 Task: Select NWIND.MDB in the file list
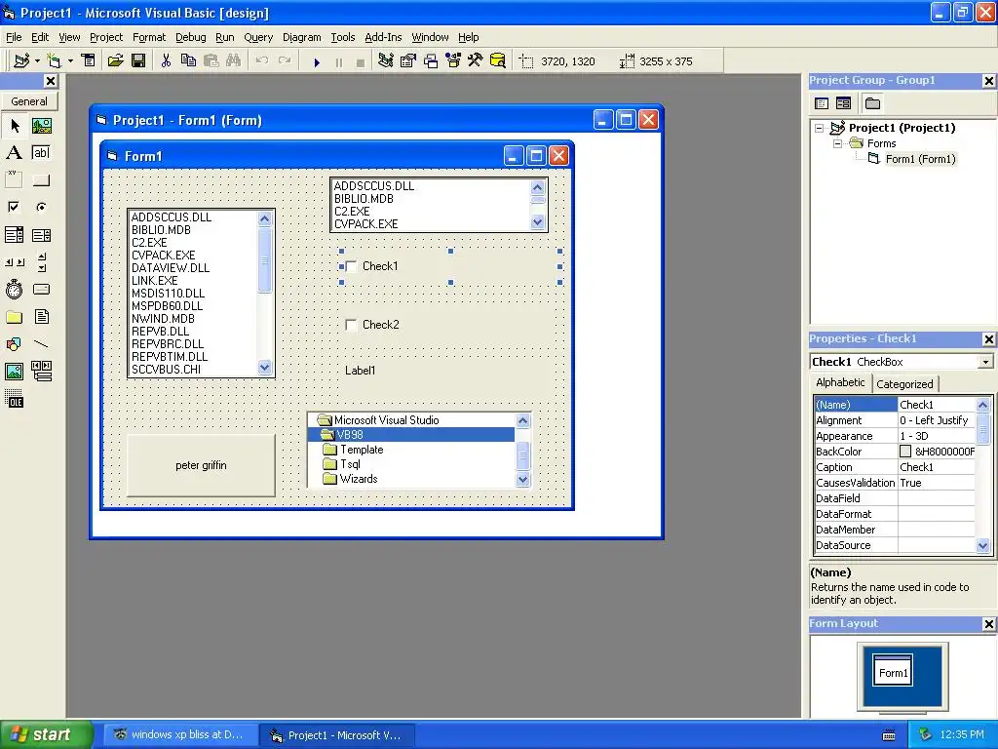[x=163, y=319]
